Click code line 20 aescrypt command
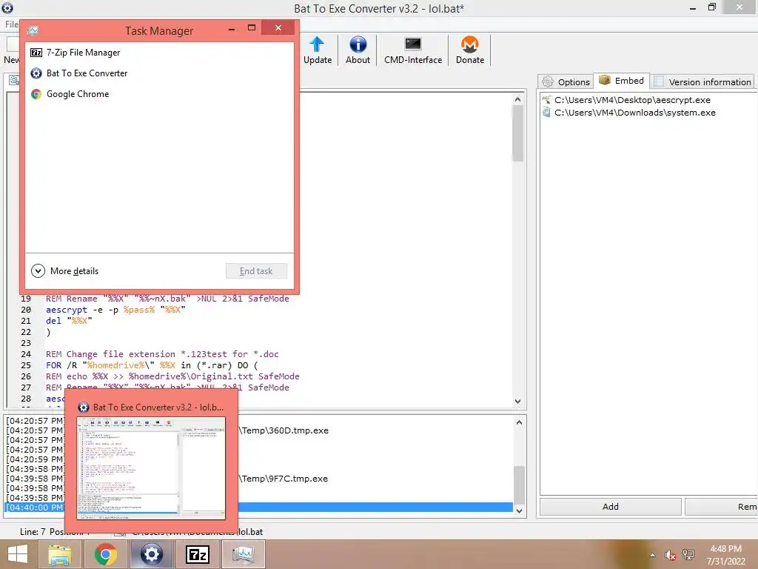The width and height of the screenshot is (758, 569). [x=115, y=310]
